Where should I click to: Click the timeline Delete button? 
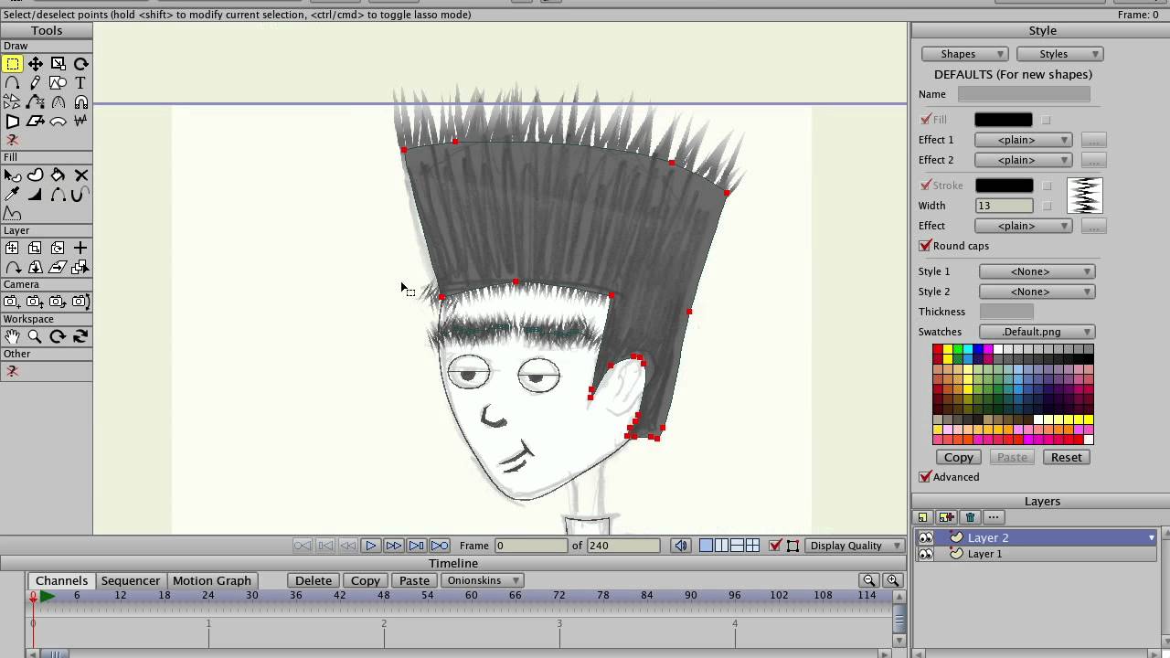pyautogui.click(x=314, y=580)
